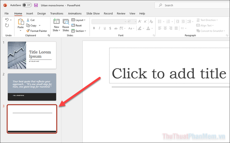Click the 'Click to add title' placeholder
The height and width of the screenshot is (143, 230).
pos(169,74)
